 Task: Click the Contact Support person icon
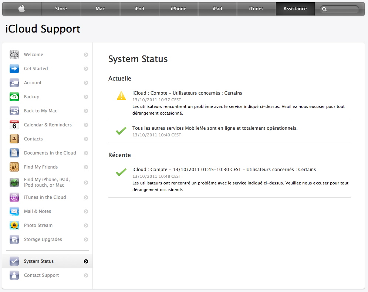14,275
